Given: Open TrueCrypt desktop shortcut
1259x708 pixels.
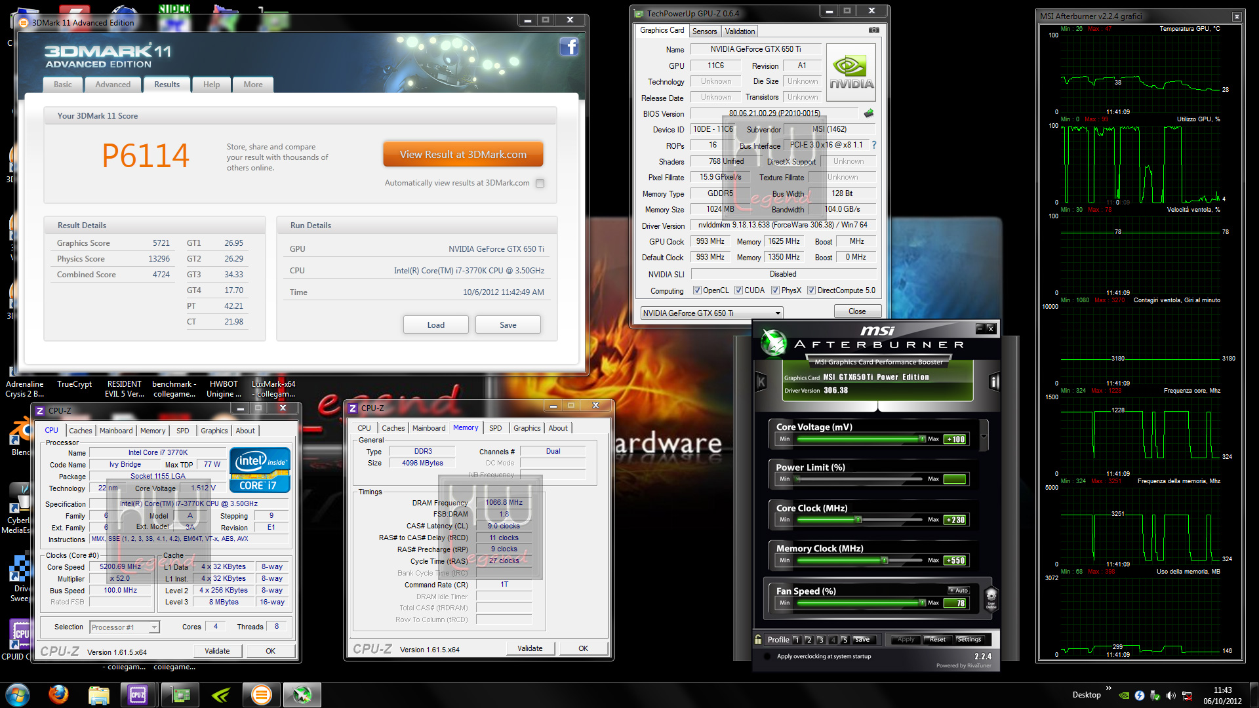Looking at the screenshot, I should click(74, 385).
